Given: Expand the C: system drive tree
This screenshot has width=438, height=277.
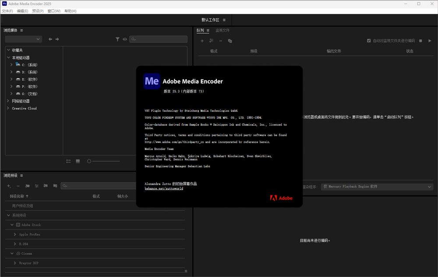Looking at the screenshot, I should click(11, 64).
